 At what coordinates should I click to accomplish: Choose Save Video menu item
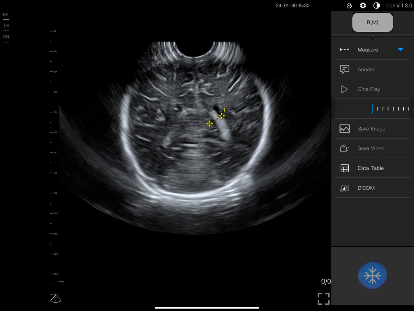point(371,148)
